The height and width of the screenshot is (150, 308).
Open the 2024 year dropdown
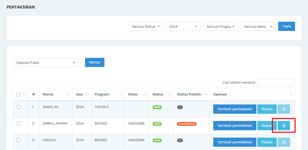click(183, 26)
